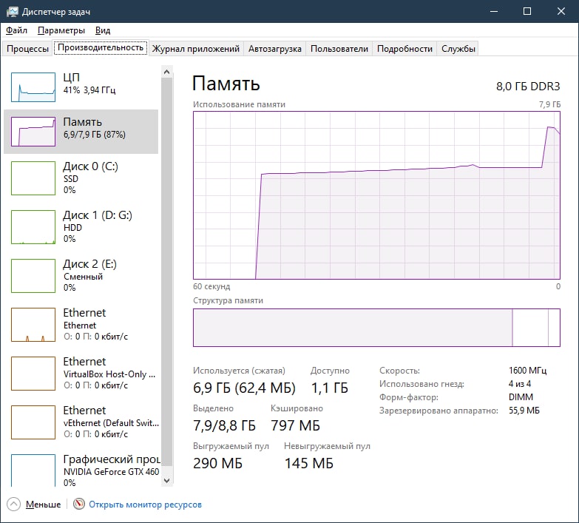This screenshot has width=579, height=523.
Task: Click the 797 МБ cached value
Action: [x=295, y=425]
